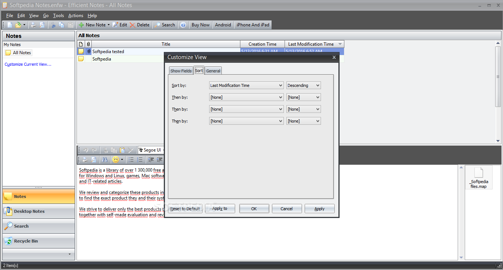
Task: Open the first Then by field dropdown
Action: pyautogui.click(x=246, y=97)
